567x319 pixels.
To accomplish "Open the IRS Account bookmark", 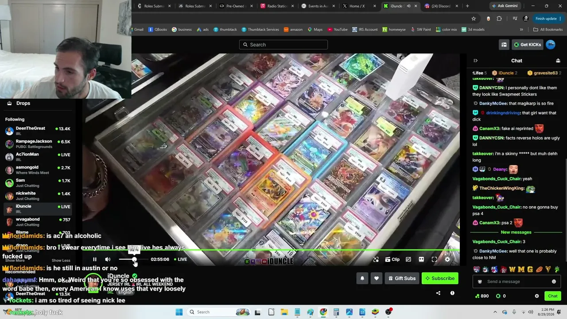I will 365,30.
